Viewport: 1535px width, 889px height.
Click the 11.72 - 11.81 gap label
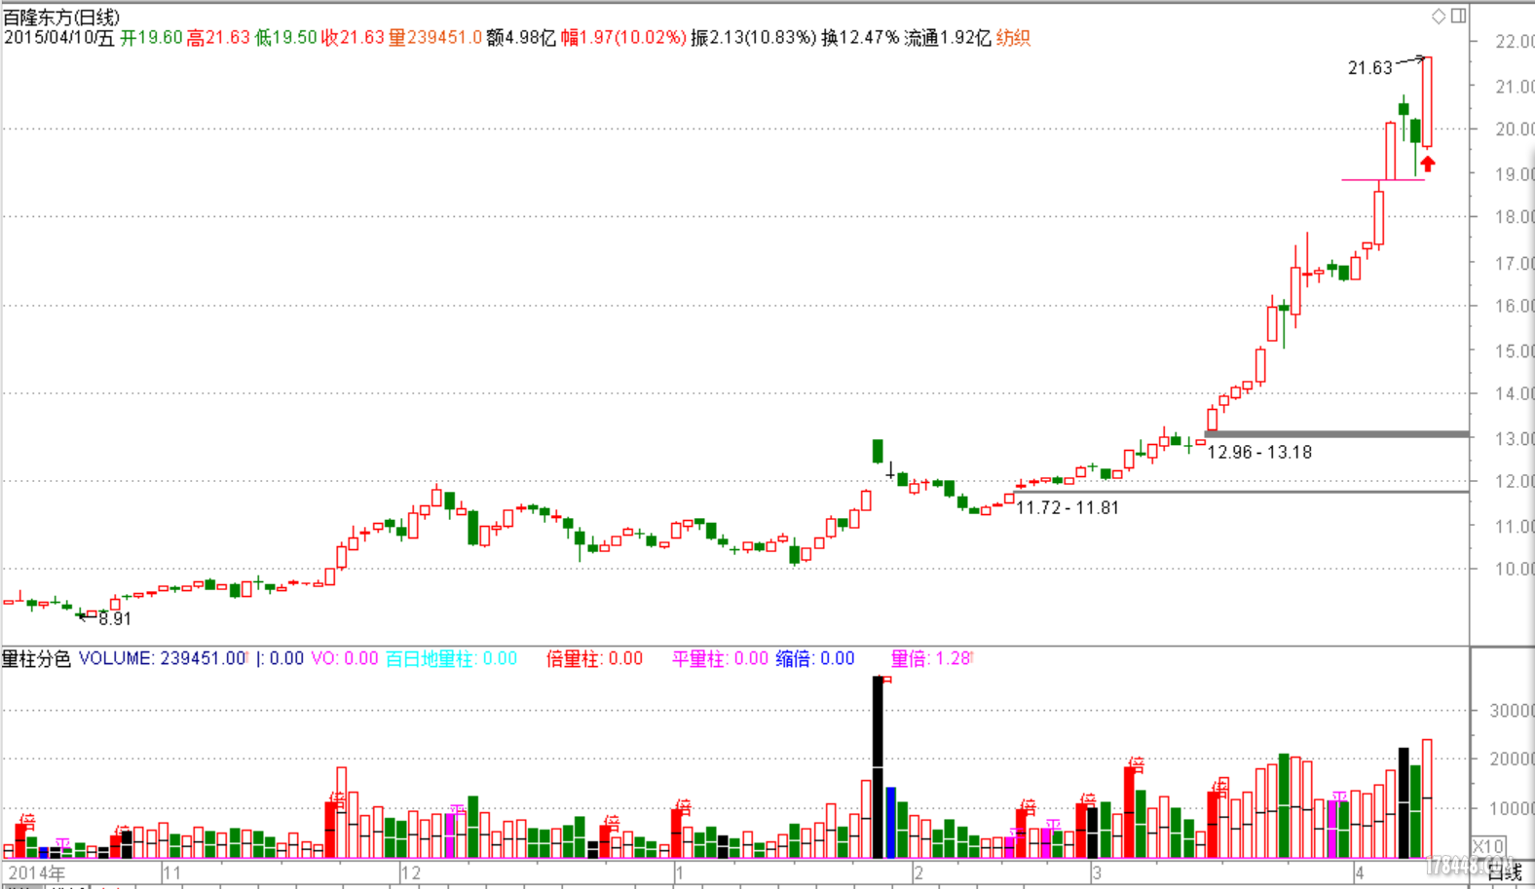pos(1067,507)
